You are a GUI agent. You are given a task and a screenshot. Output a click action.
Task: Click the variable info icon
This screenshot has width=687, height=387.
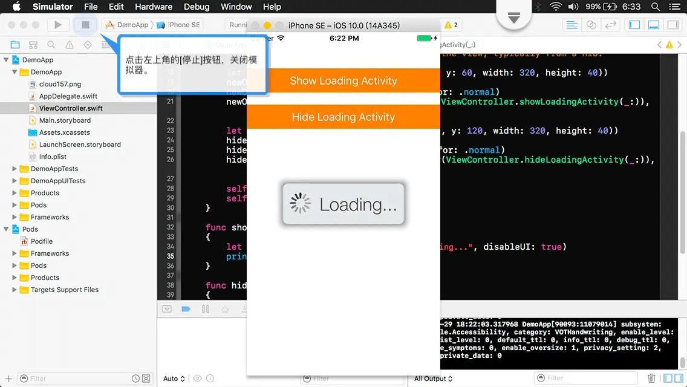[x=210, y=379]
